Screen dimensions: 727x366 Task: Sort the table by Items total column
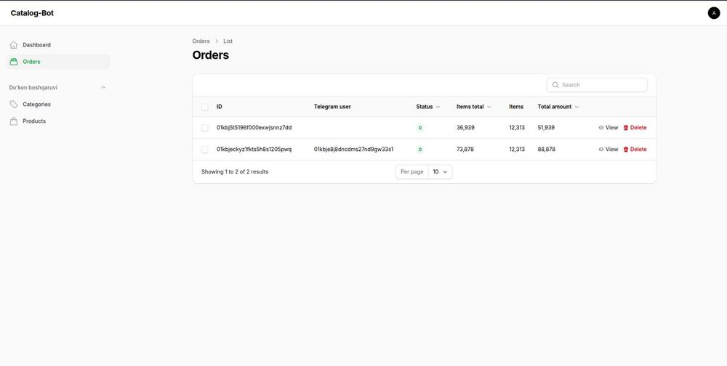(x=473, y=107)
